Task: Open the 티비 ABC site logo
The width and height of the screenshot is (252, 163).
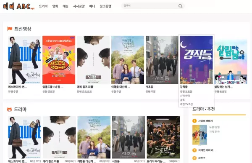Action: (x=19, y=6)
